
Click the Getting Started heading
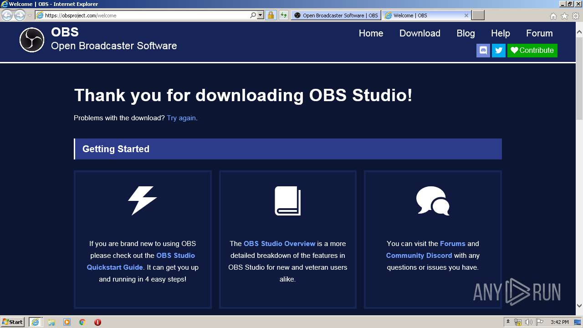coord(116,149)
